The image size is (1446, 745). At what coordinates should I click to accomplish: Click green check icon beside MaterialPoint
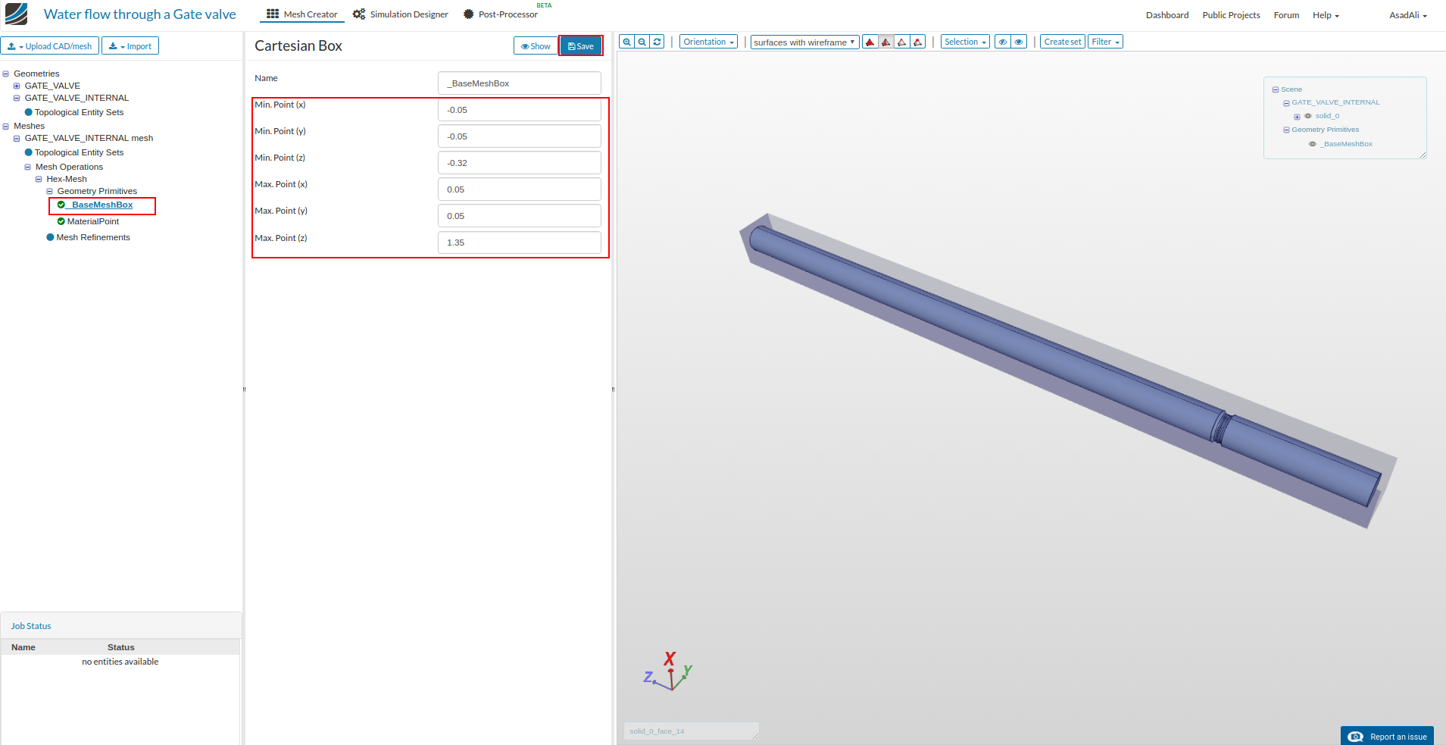tap(61, 221)
